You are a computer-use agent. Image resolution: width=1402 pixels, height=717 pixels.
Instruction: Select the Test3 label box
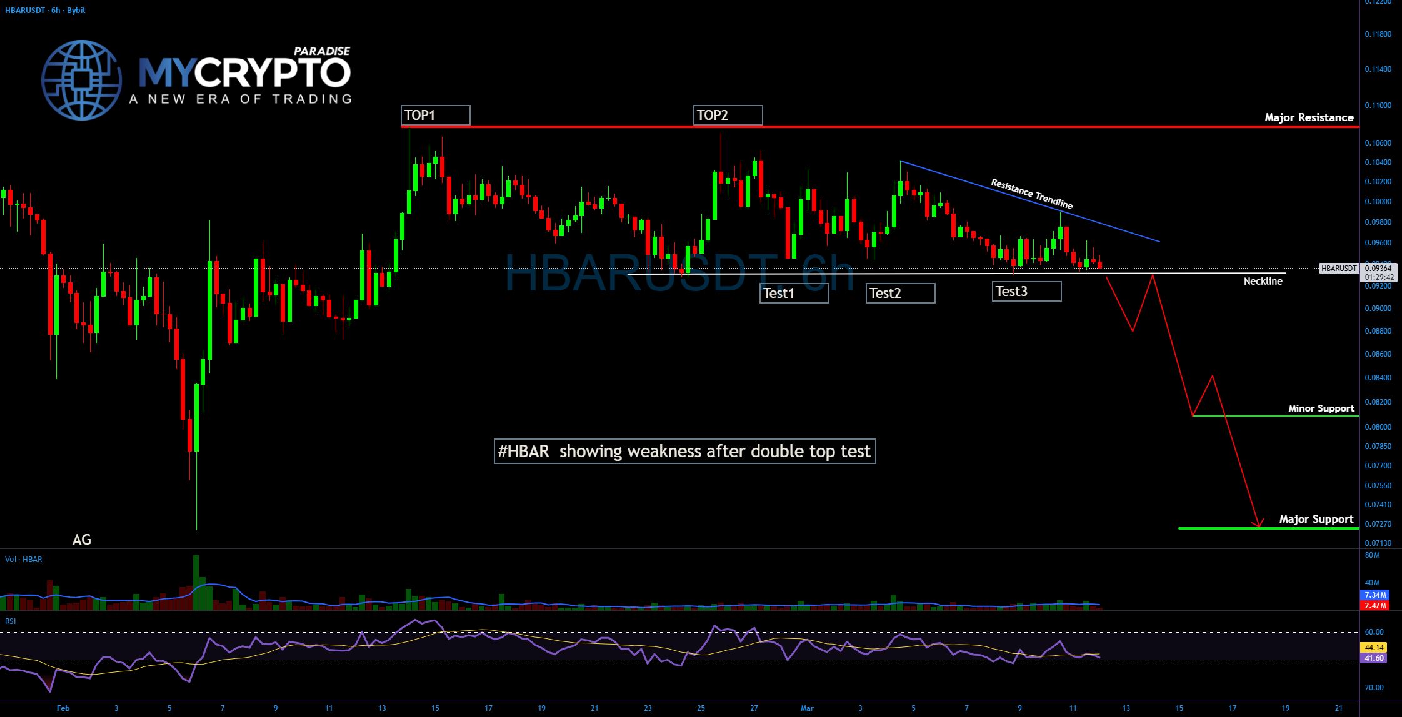coord(1026,291)
